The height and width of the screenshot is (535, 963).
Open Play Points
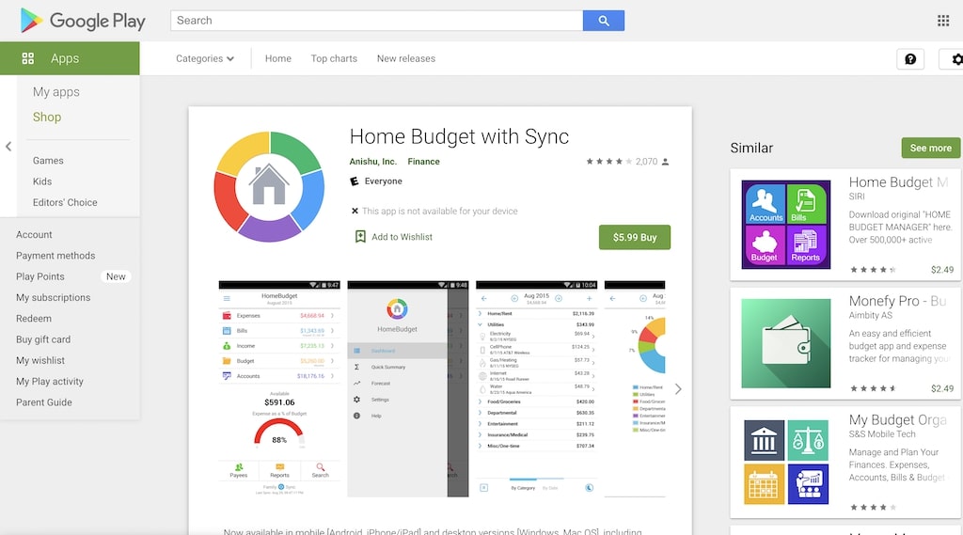39,276
